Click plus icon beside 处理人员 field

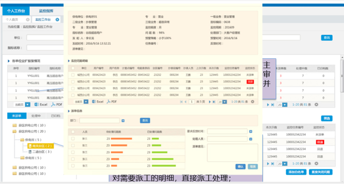[x=251, y=139]
